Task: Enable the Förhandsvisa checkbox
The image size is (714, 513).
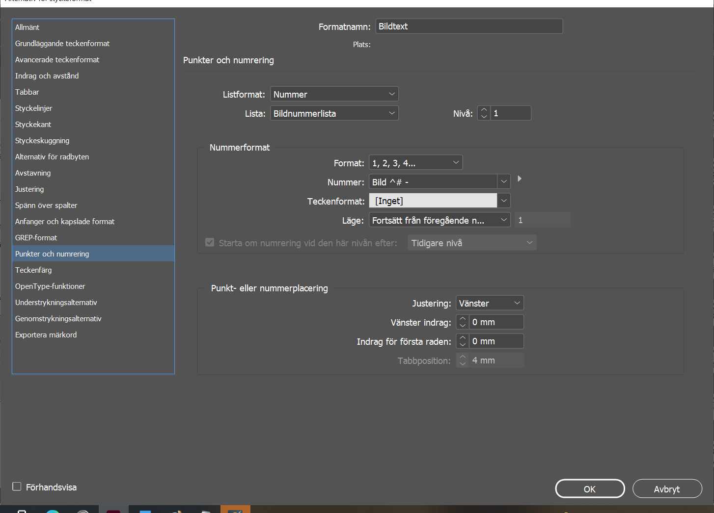Action: (x=17, y=486)
